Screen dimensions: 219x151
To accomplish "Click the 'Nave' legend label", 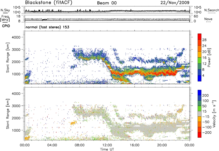I will tap(208, 19).
